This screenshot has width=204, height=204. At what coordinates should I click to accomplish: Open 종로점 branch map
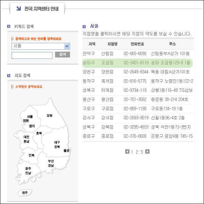107,136
